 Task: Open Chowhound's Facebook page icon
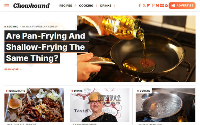[x=140, y=5]
